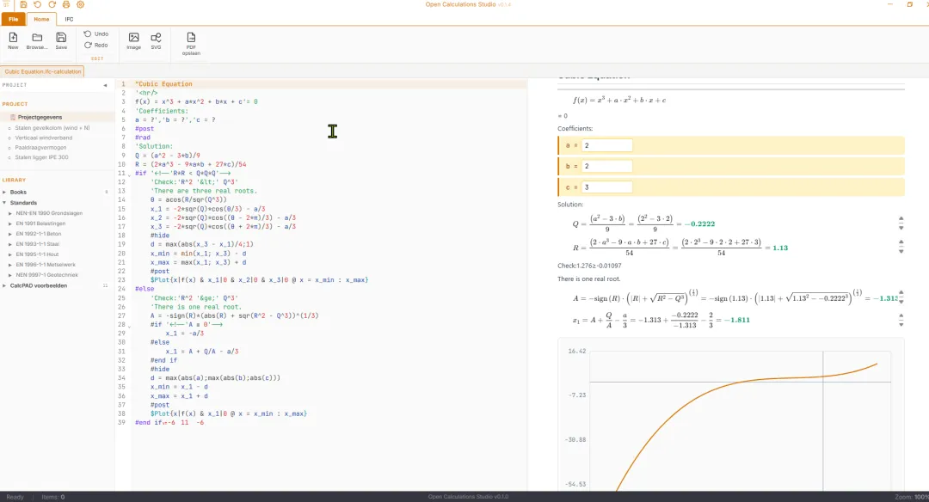
Task: Expand EN 1996-1-1 Metselwerk node
Action: tap(10, 265)
